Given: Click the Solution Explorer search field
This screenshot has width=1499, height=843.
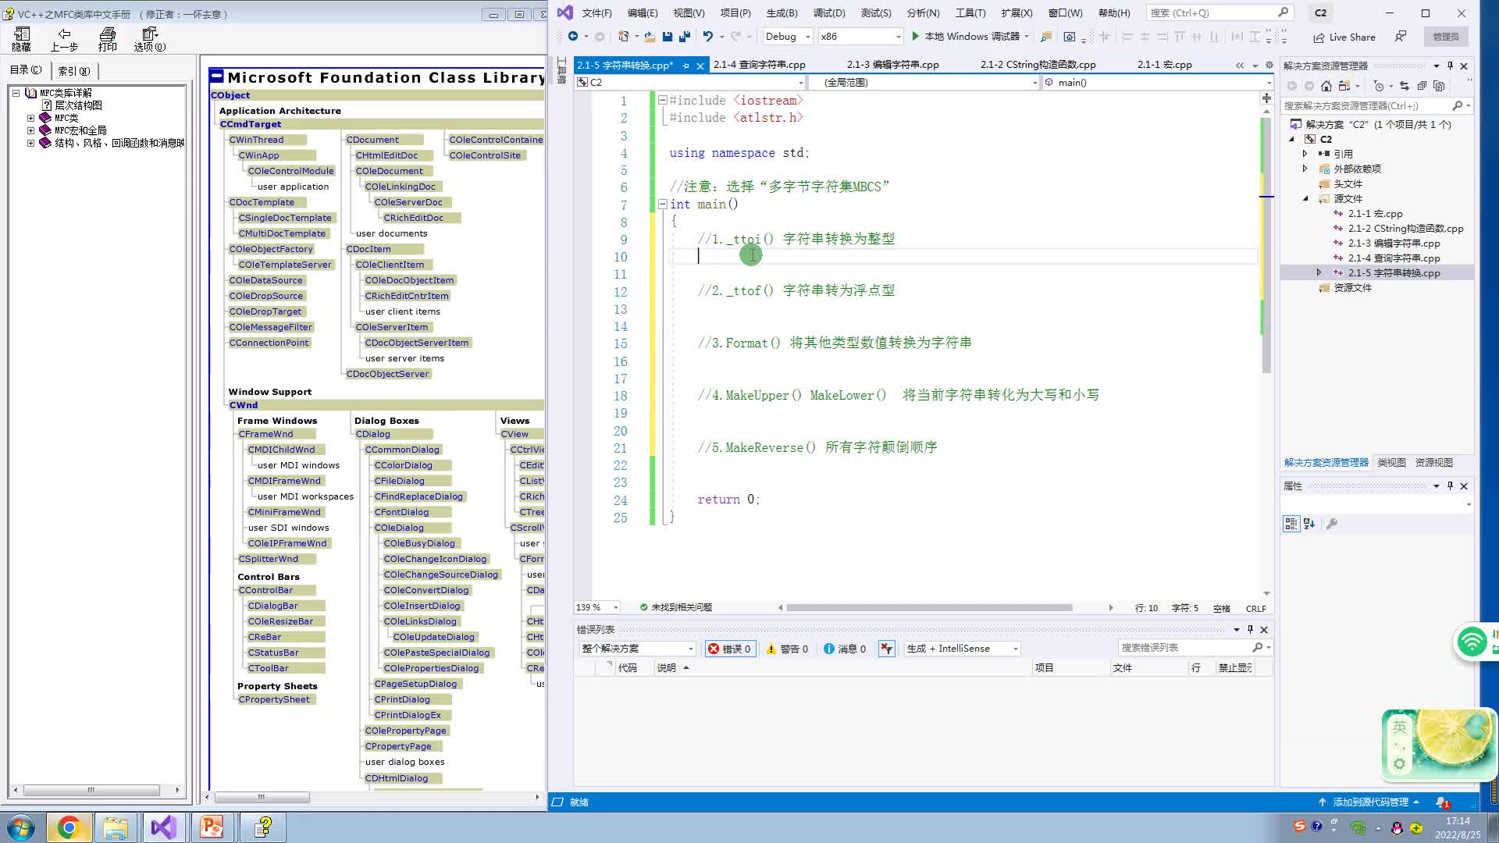Looking at the screenshot, I should pos(1377,105).
